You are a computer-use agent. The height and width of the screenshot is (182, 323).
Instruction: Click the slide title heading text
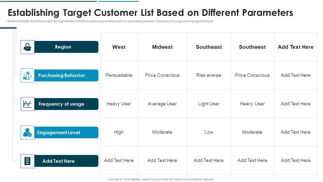pyautogui.click(x=150, y=13)
